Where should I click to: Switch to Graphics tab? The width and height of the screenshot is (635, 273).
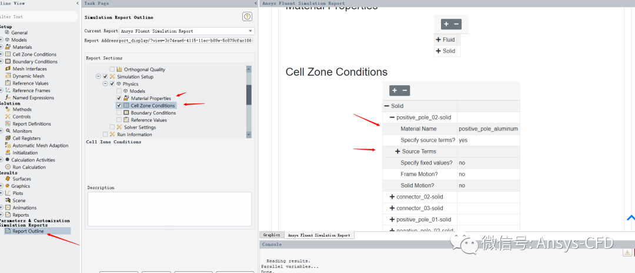[272, 235]
